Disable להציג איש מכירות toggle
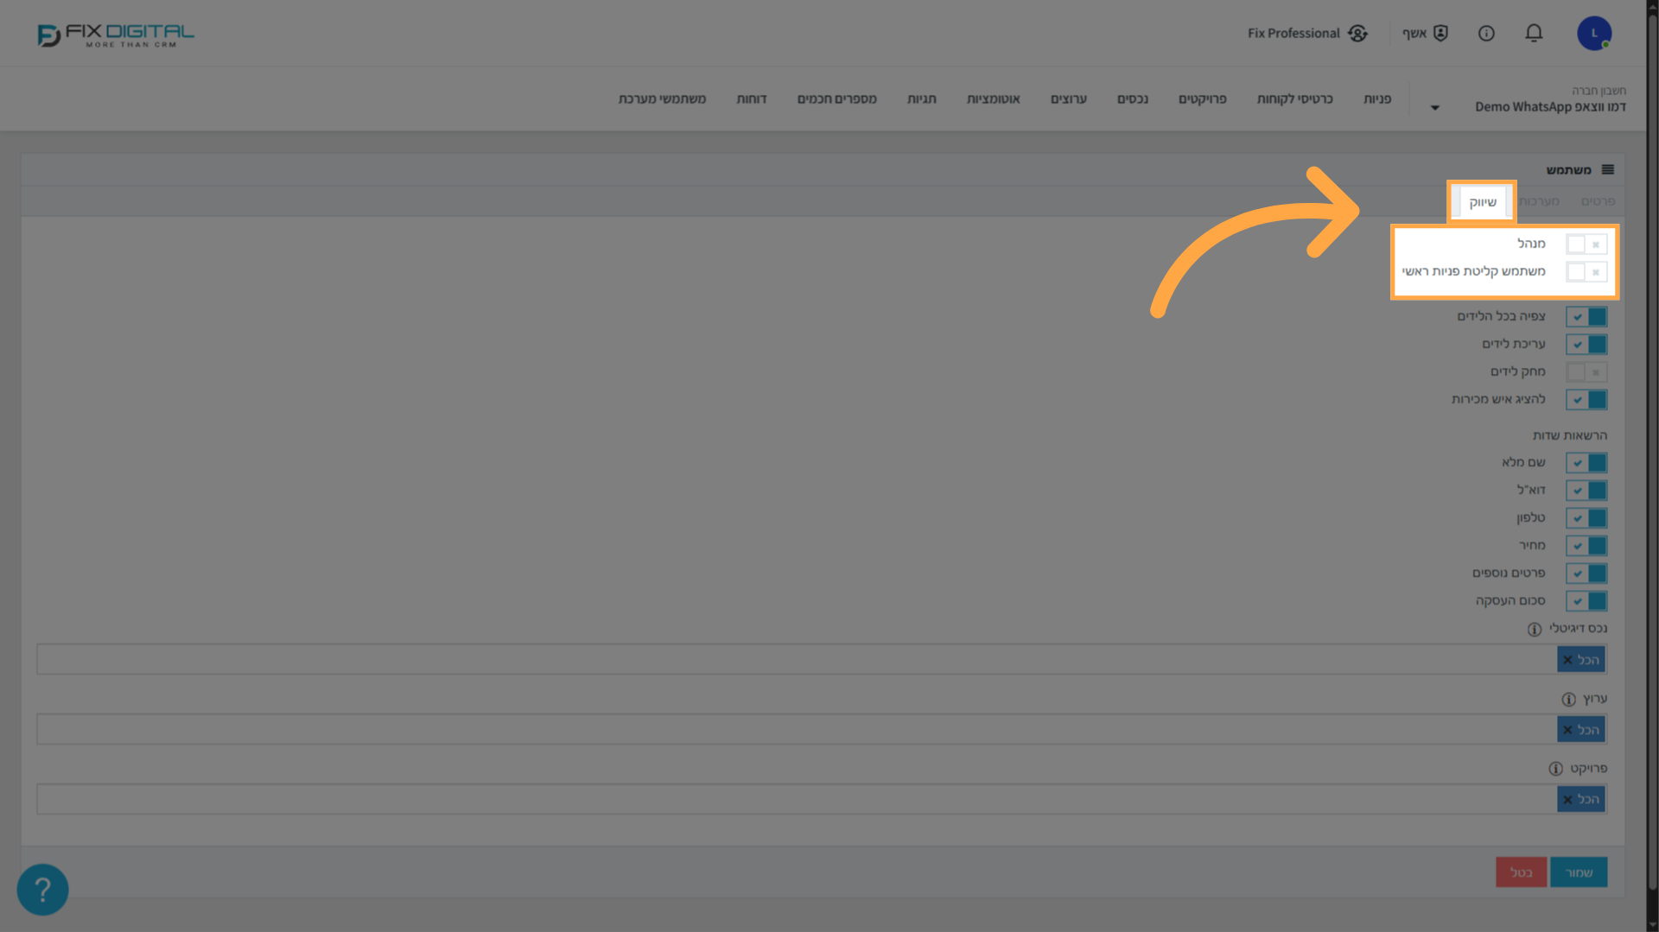The width and height of the screenshot is (1659, 932). pyautogui.click(x=1586, y=400)
